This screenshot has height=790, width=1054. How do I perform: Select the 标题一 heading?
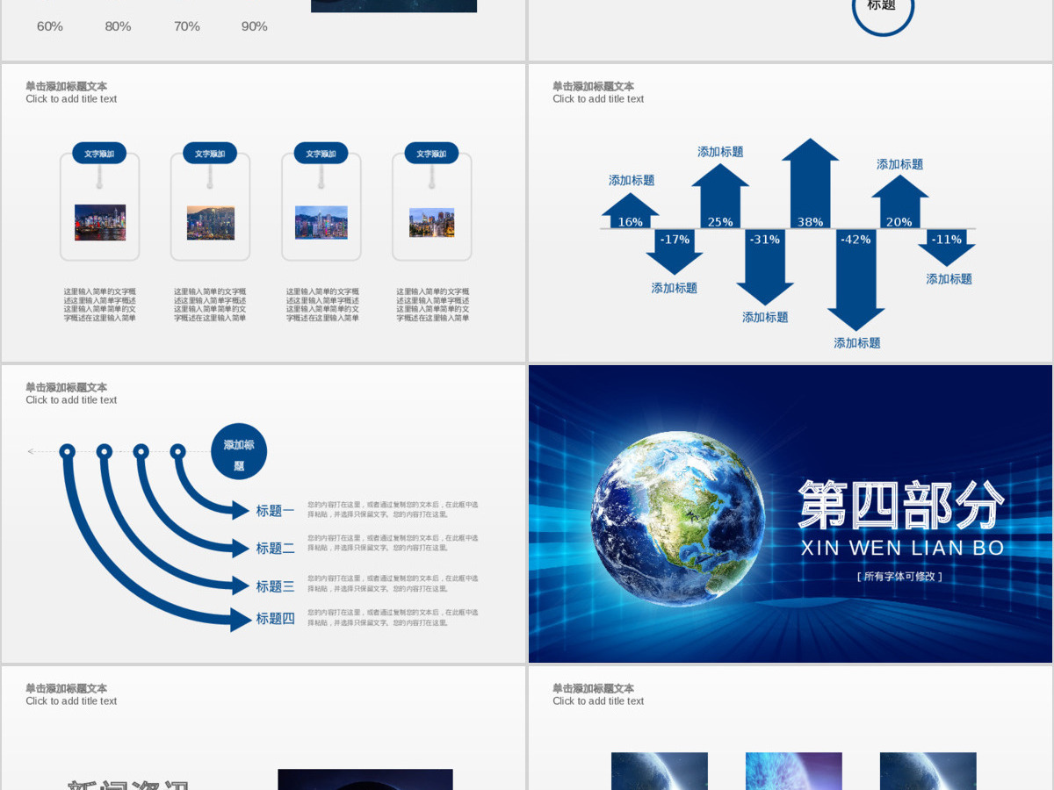coord(276,510)
